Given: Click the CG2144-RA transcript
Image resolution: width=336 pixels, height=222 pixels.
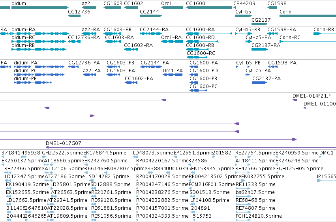Looking at the screenshot, I should (x=151, y=34).
